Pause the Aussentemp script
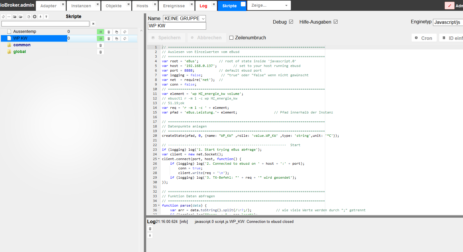 [x=100, y=32]
